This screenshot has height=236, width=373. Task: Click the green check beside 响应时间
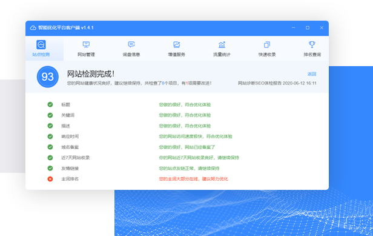[50, 137]
